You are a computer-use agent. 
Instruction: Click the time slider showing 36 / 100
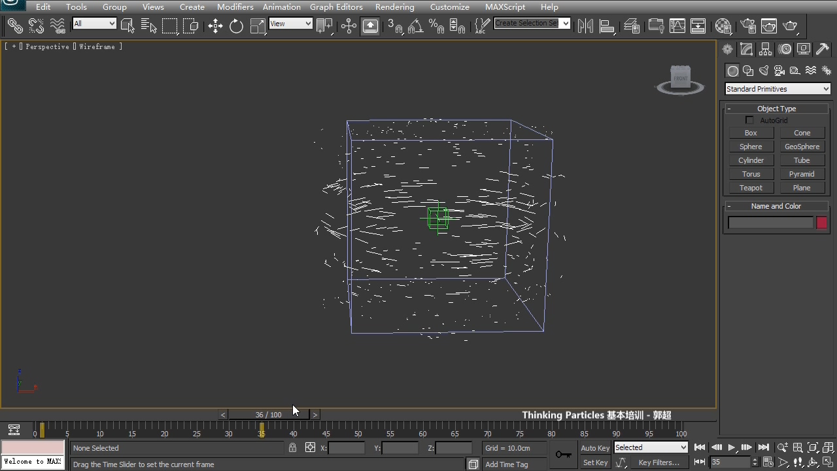tap(269, 415)
